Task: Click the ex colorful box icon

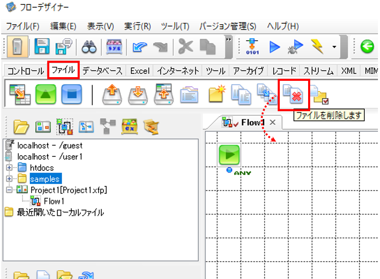Action: [x=129, y=126]
